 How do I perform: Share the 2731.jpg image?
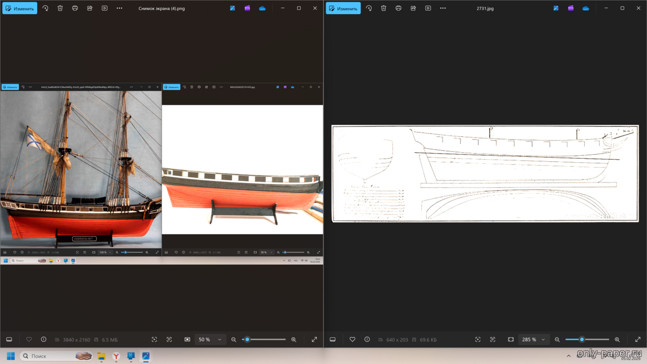pyautogui.click(x=413, y=9)
